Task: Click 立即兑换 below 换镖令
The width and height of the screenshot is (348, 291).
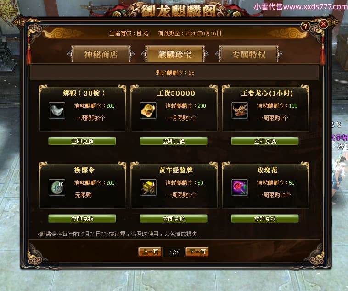Action: coord(82,219)
